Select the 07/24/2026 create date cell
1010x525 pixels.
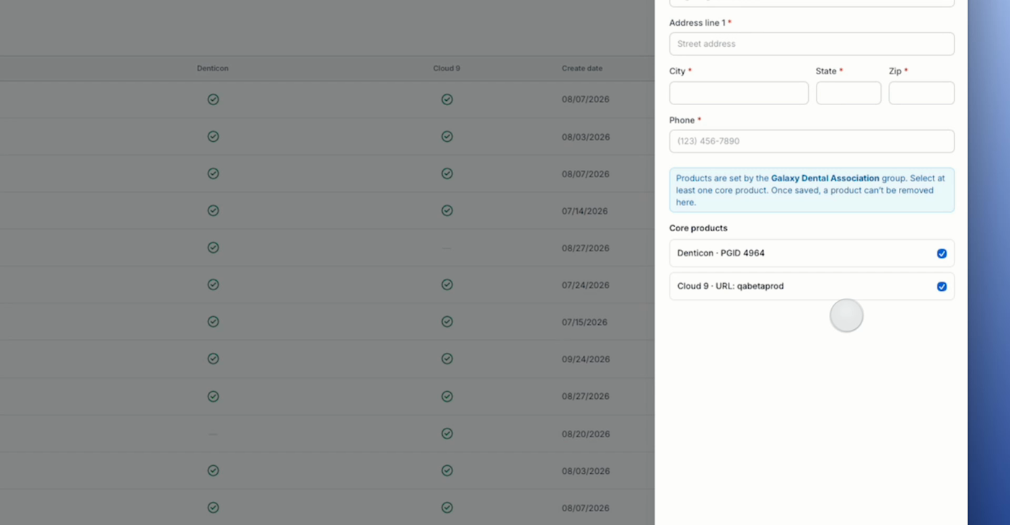pyautogui.click(x=585, y=285)
